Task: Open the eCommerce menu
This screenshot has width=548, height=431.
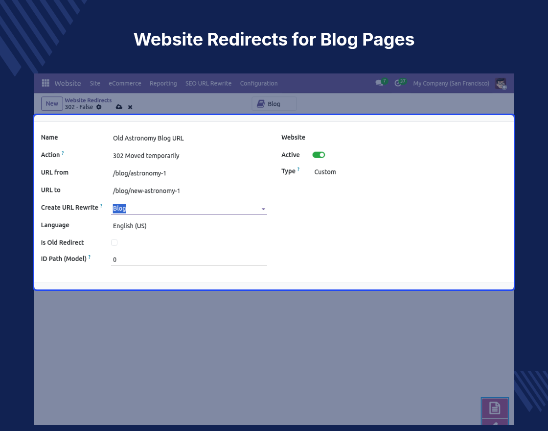Action: (x=125, y=83)
